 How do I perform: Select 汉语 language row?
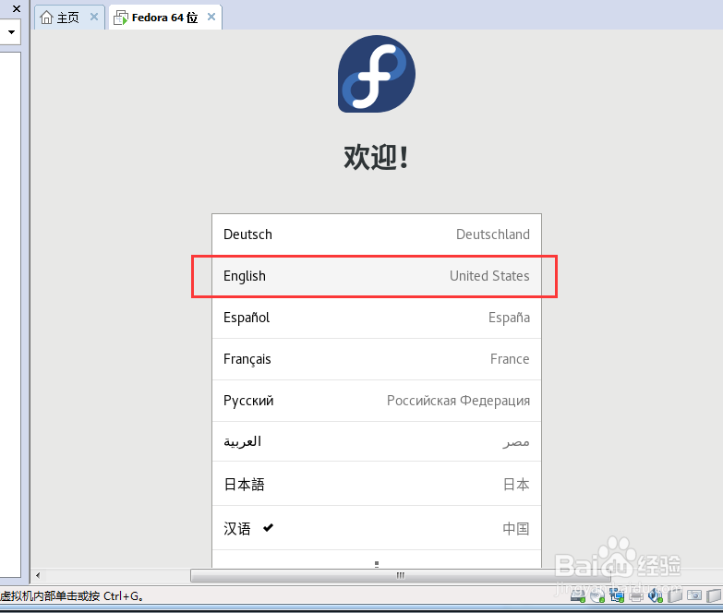click(x=376, y=528)
